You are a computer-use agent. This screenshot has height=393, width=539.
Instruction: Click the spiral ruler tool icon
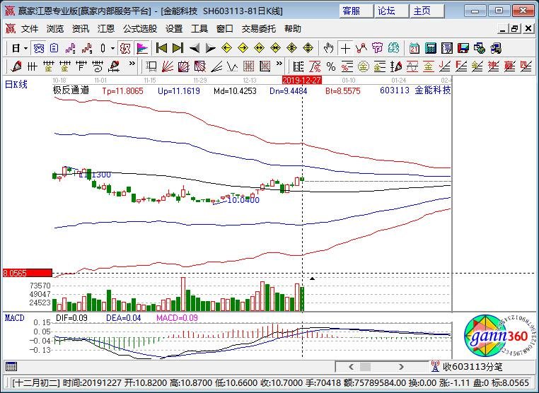point(98,66)
